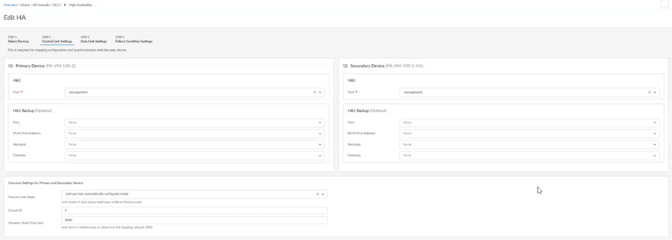The width and height of the screenshot is (672, 240).
Task: Follow the Overview breadcrumb link
Action: 10,5
